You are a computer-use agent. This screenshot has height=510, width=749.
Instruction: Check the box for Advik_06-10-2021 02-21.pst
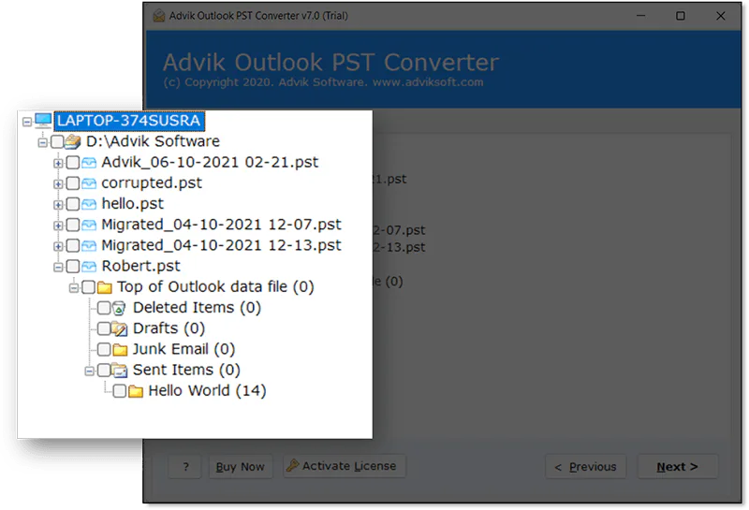point(73,163)
